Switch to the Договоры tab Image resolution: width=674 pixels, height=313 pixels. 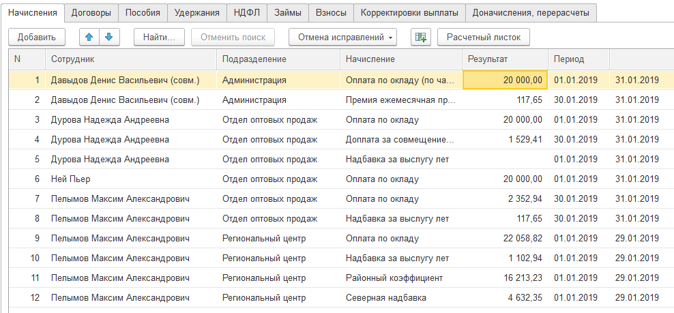[91, 12]
